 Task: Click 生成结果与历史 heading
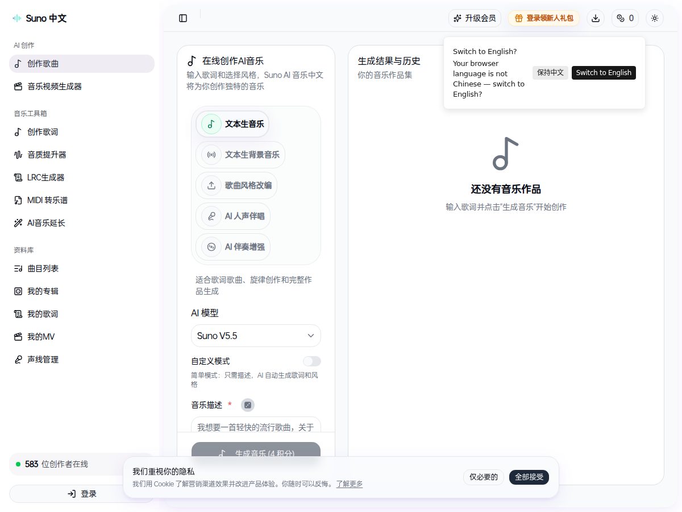click(389, 61)
